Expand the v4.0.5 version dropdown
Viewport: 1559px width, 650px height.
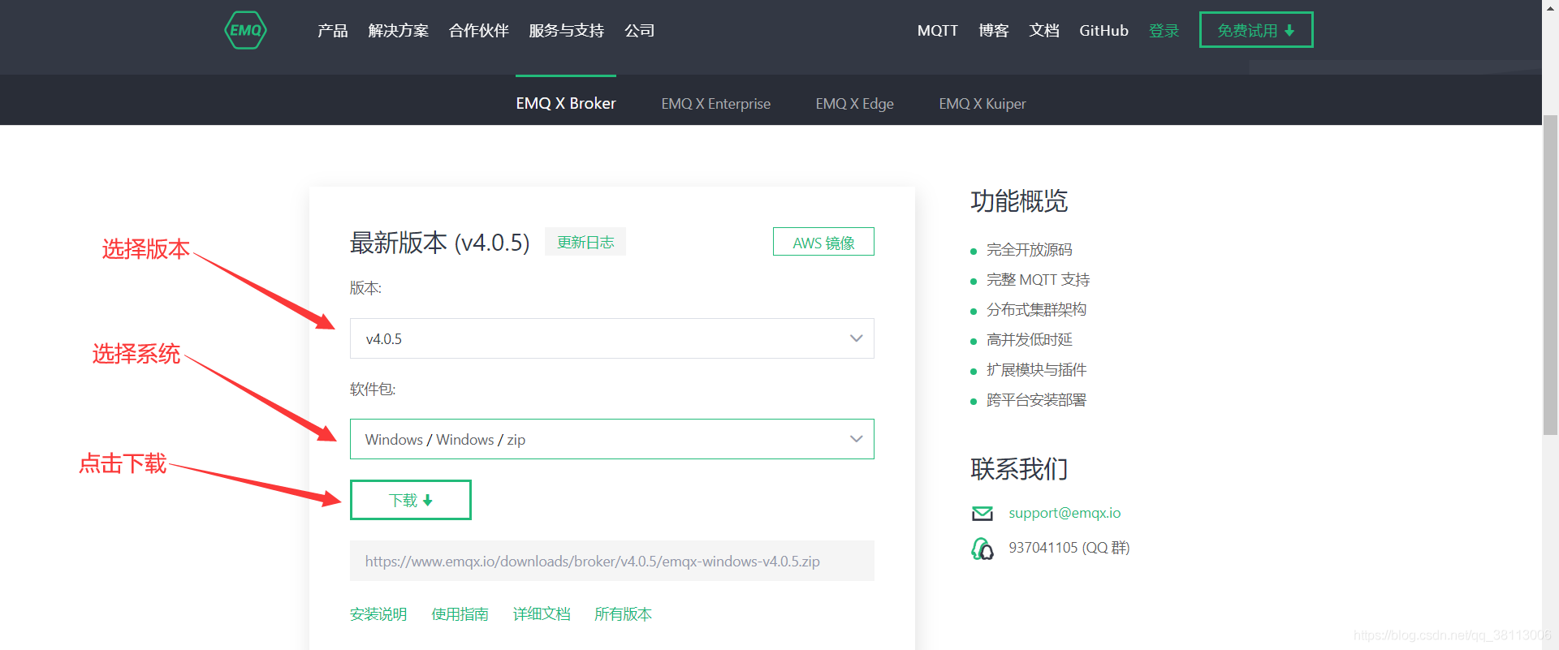click(x=612, y=338)
